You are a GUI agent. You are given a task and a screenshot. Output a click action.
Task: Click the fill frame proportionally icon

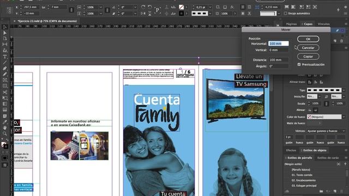coord(286,7)
